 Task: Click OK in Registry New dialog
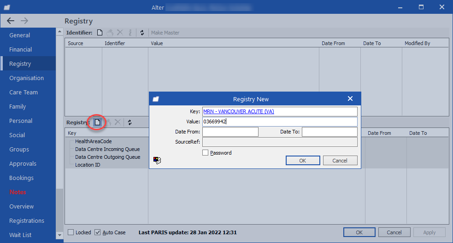[x=303, y=161]
